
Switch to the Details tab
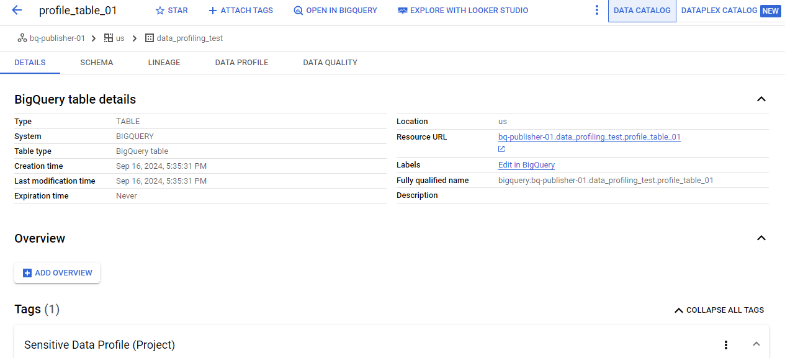click(x=30, y=63)
